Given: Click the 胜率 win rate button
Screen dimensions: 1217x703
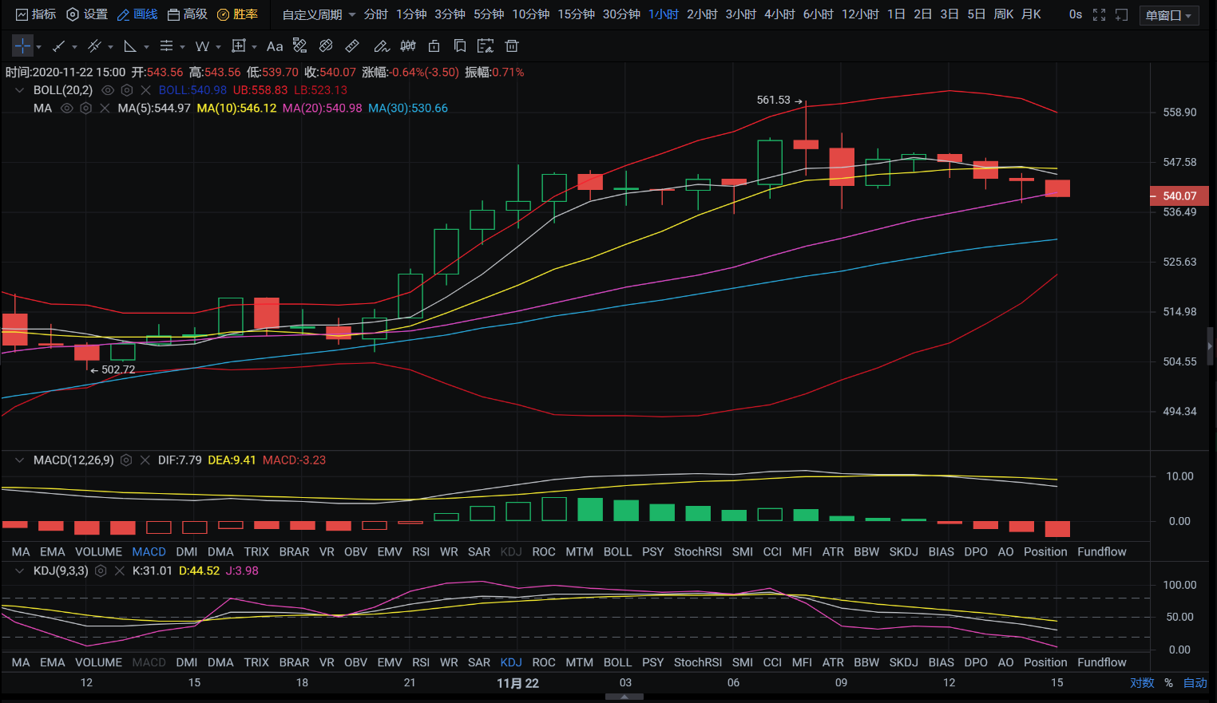Looking at the screenshot, I should [x=238, y=14].
